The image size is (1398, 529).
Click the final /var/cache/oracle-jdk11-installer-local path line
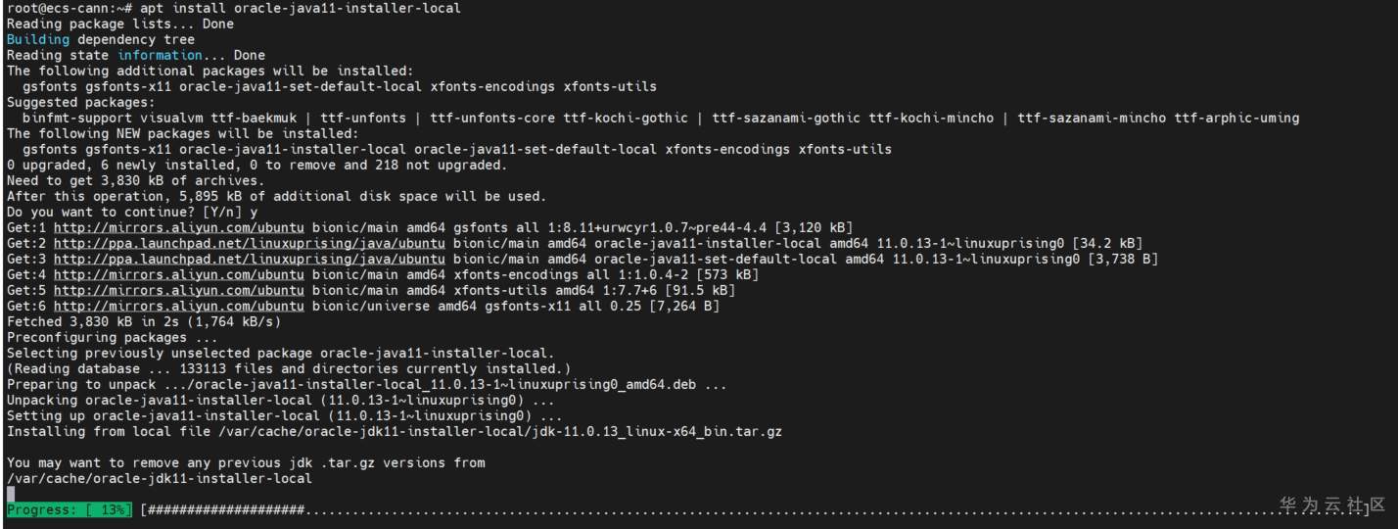pyautogui.click(x=160, y=479)
